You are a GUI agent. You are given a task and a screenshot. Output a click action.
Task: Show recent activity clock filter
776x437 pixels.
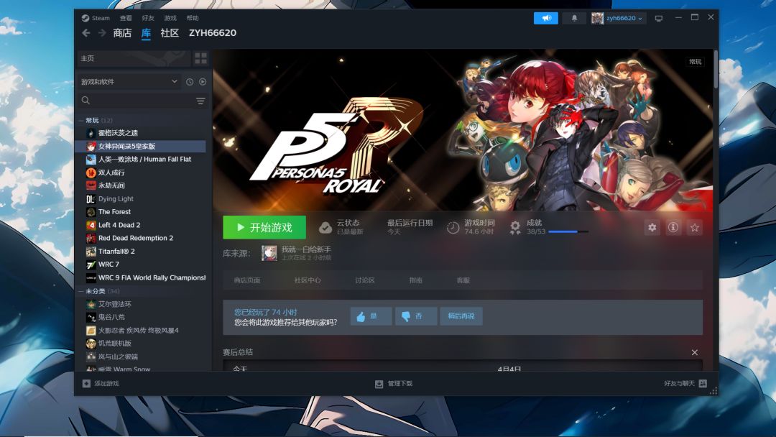pos(190,82)
